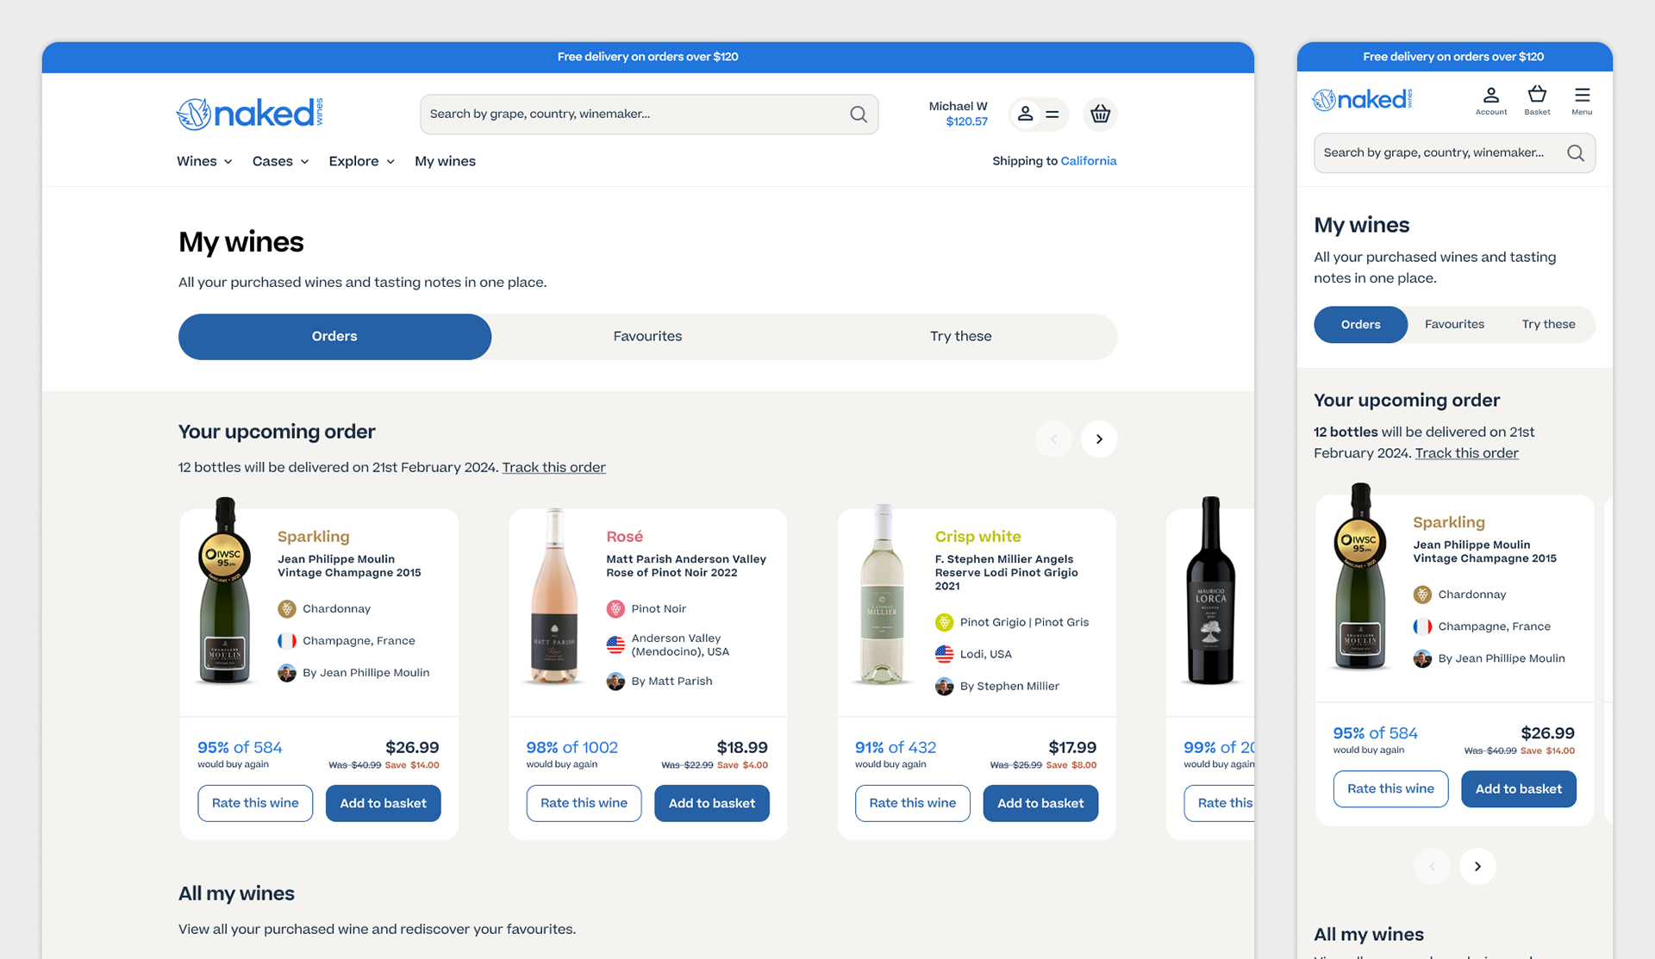
Task: Click Rate this wine for Matt Parish Rosé
Action: 584,803
